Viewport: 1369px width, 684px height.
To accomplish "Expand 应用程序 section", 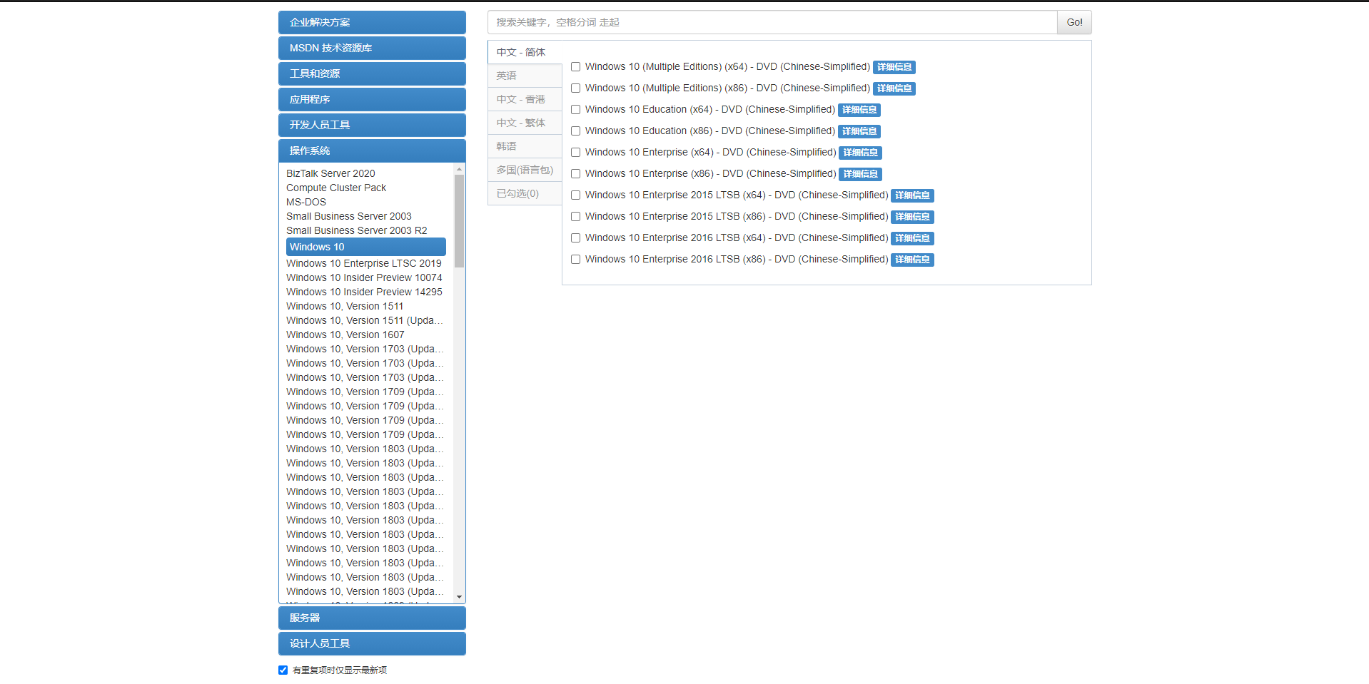I will (x=372, y=99).
